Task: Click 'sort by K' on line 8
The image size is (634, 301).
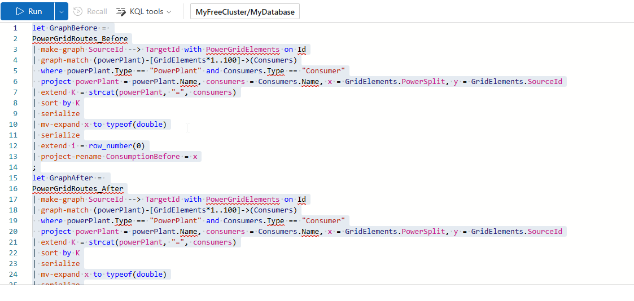Action: point(60,103)
